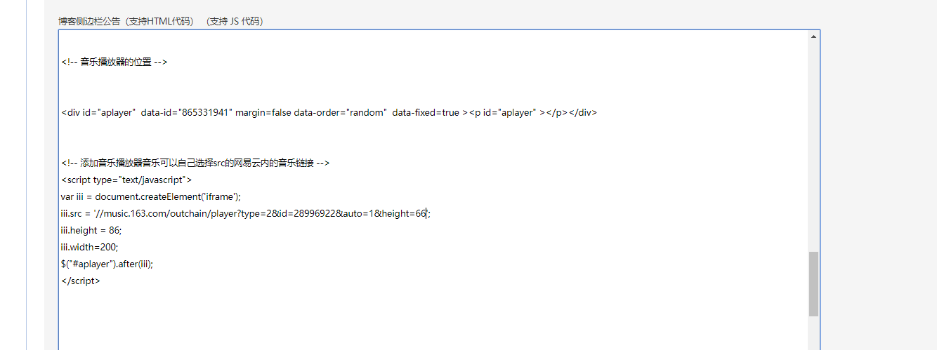Click the comment line about 添加音乐播放器音乐
This screenshot has height=350, width=937.
195,163
